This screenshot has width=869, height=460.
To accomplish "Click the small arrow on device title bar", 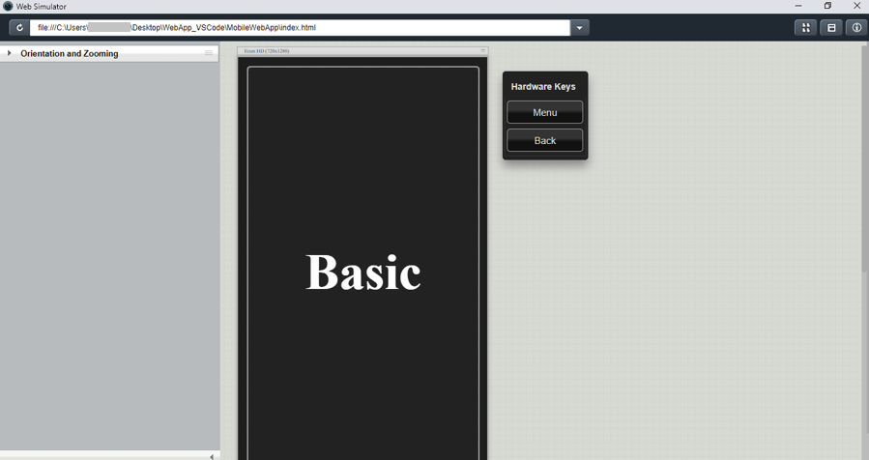I will coord(482,50).
